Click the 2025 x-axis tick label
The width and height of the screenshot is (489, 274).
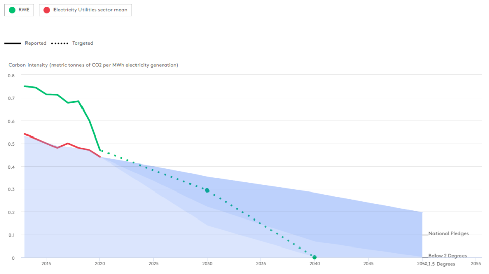153,264
